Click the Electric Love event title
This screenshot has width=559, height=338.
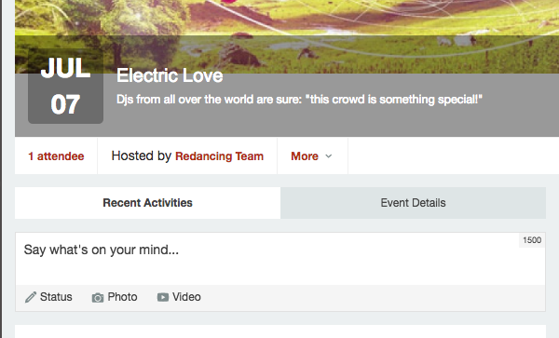click(170, 75)
